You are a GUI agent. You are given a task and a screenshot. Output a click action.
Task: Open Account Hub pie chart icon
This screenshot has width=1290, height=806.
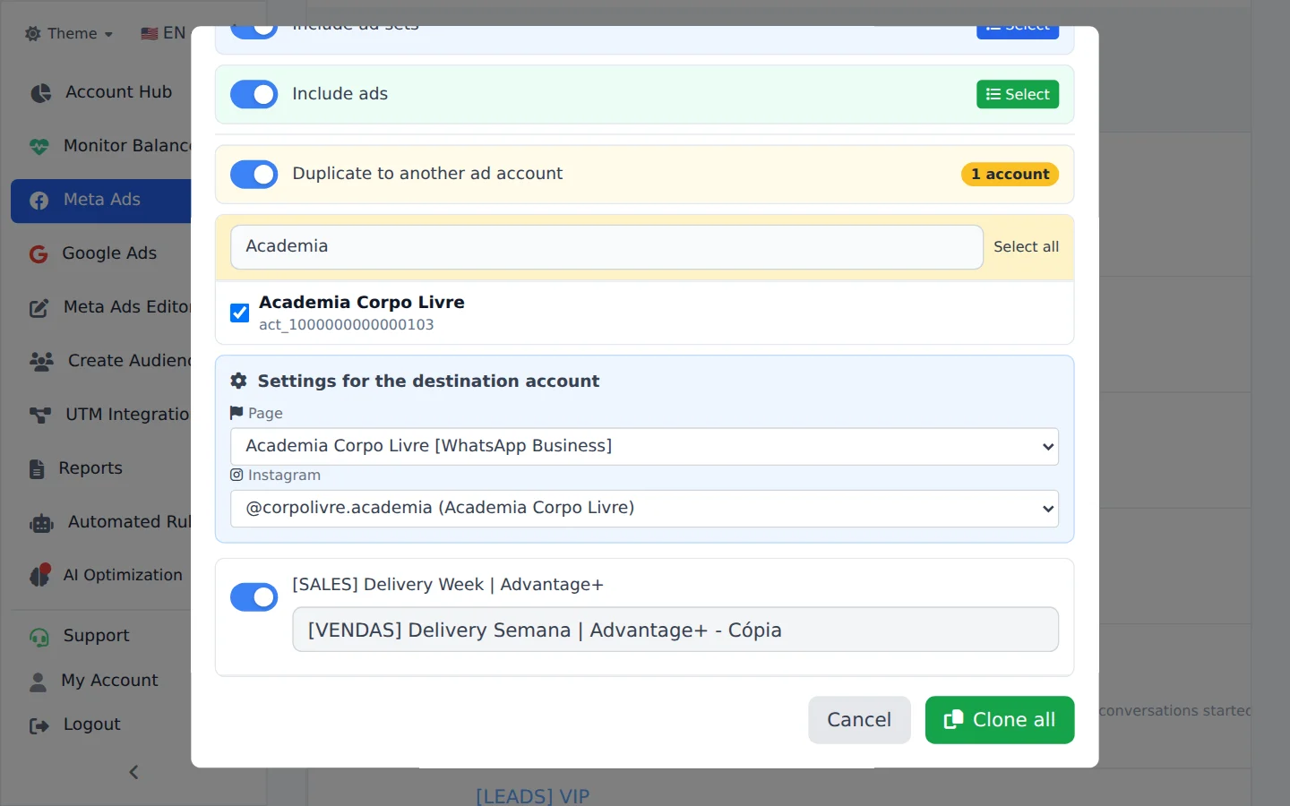(40, 93)
